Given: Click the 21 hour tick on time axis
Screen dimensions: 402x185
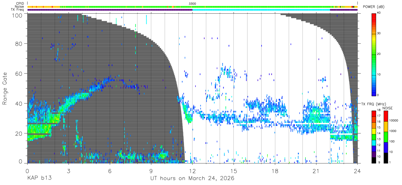Looking at the screenshot, I should click(x=316, y=171).
